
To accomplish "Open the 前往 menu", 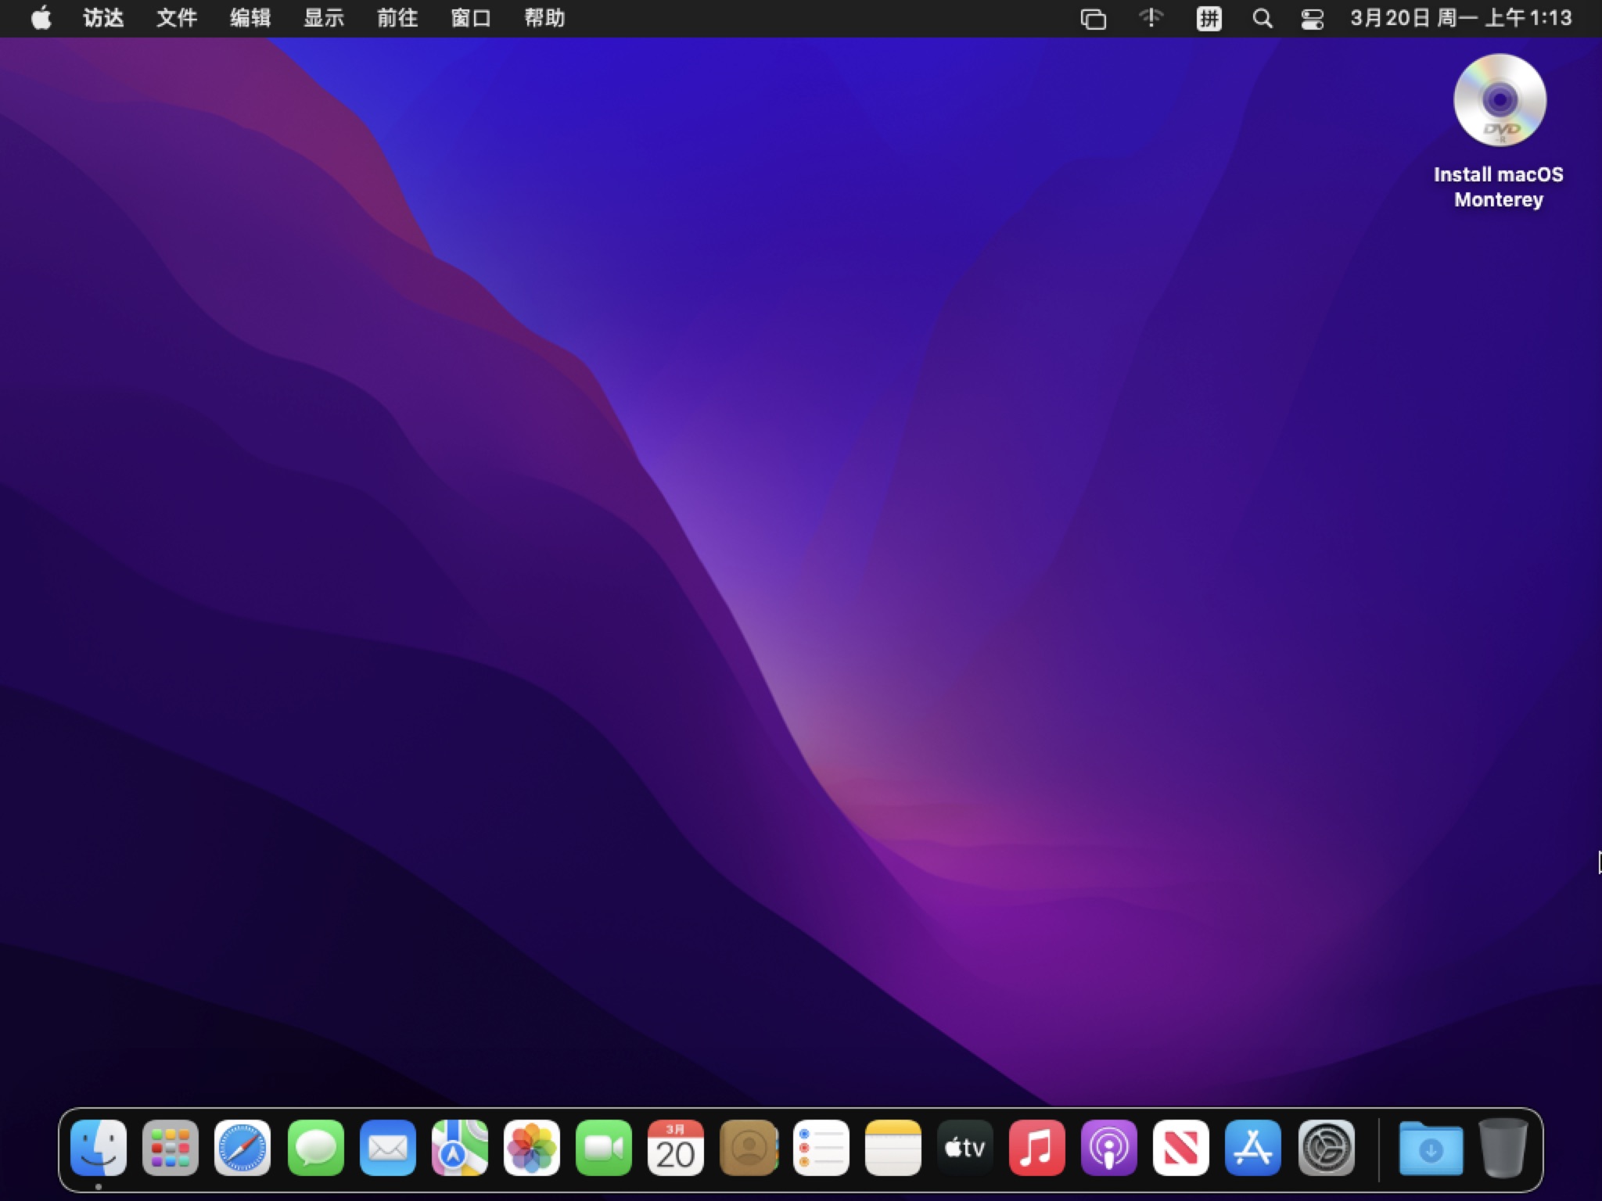I will pos(397,18).
